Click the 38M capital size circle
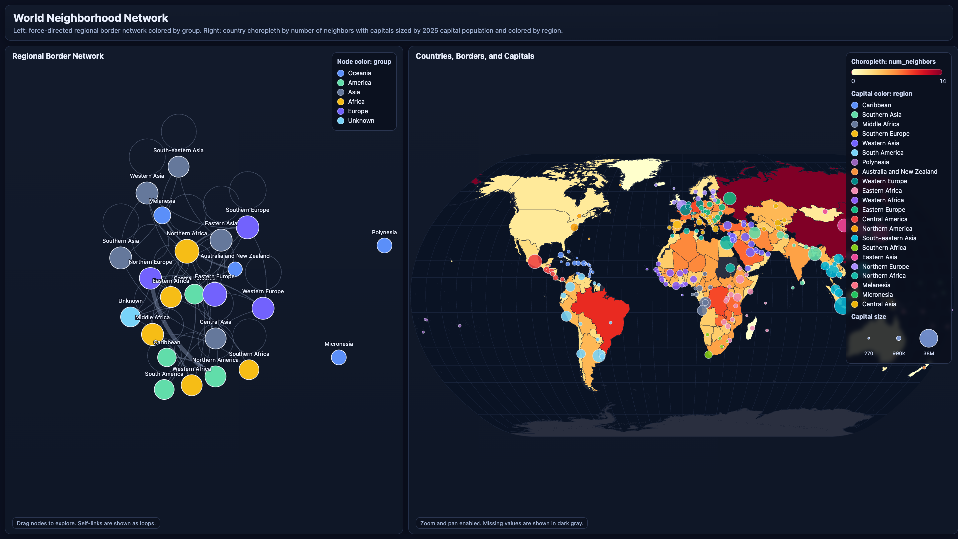Screen dimensions: 958x539 pos(929,338)
